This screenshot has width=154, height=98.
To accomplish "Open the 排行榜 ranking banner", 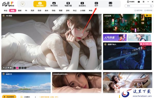I will [x=139, y=38].
